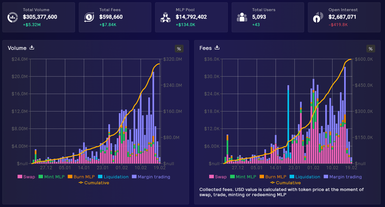The width and height of the screenshot is (385, 207).
Task: Toggle Cumulative line in Fees legend
Action: click(x=285, y=183)
